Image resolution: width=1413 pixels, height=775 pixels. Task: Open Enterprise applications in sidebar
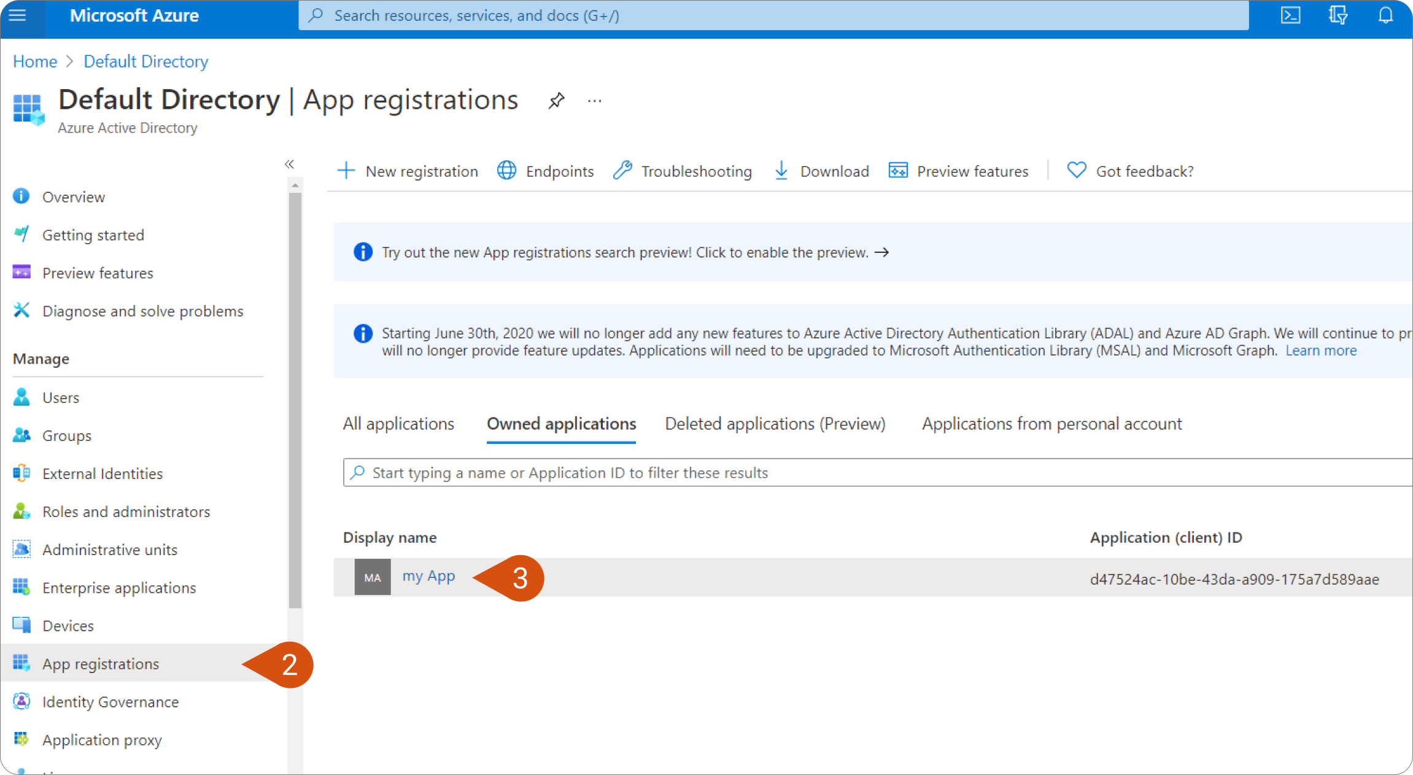pos(119,588)
